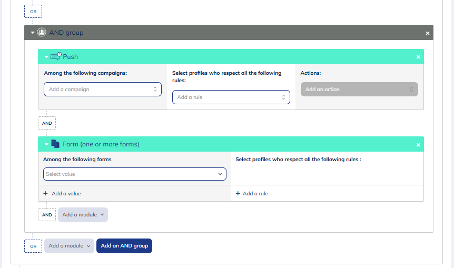Image resolution: width=454 pixels, height=268 pixels.
Task: Click the AND connector between Push and Form
Action: pos(47,123)
